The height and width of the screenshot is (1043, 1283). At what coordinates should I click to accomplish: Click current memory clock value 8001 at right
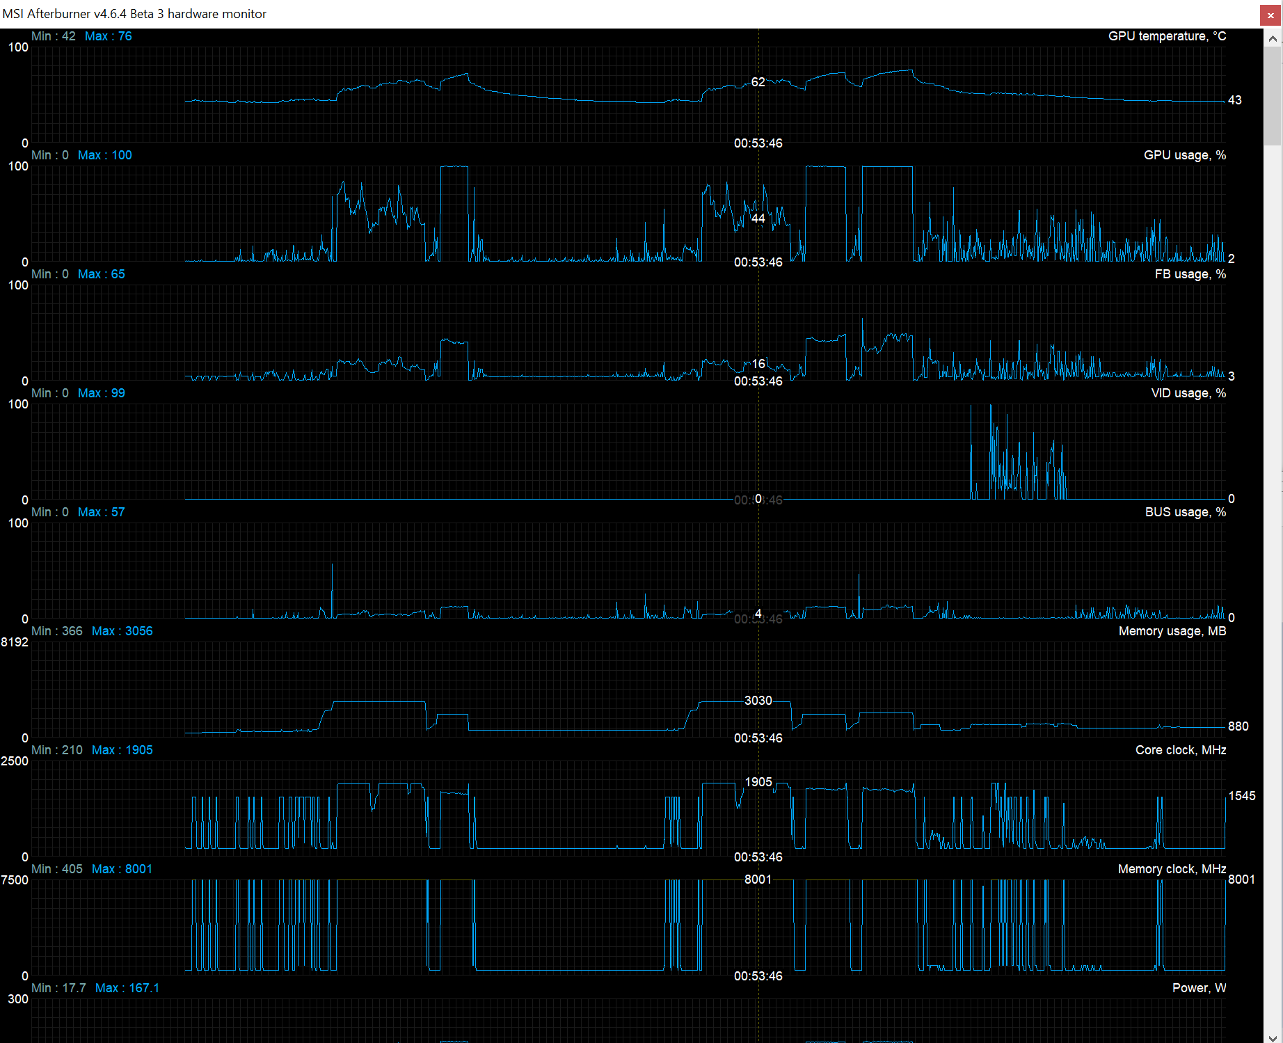tap(1242, 879)
